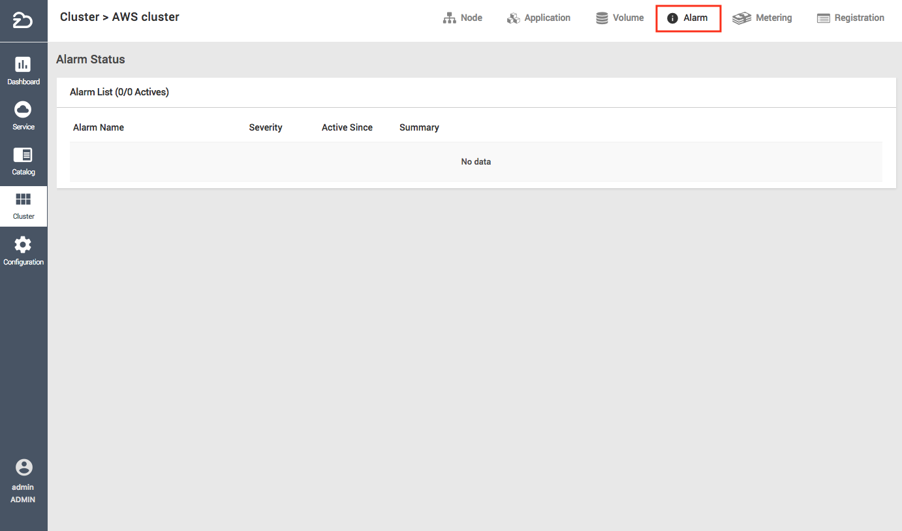Open the Dashboard from the sidebar
Image resolution: width=902 pixels, height=531 pixels.
(x=23, y=65)
